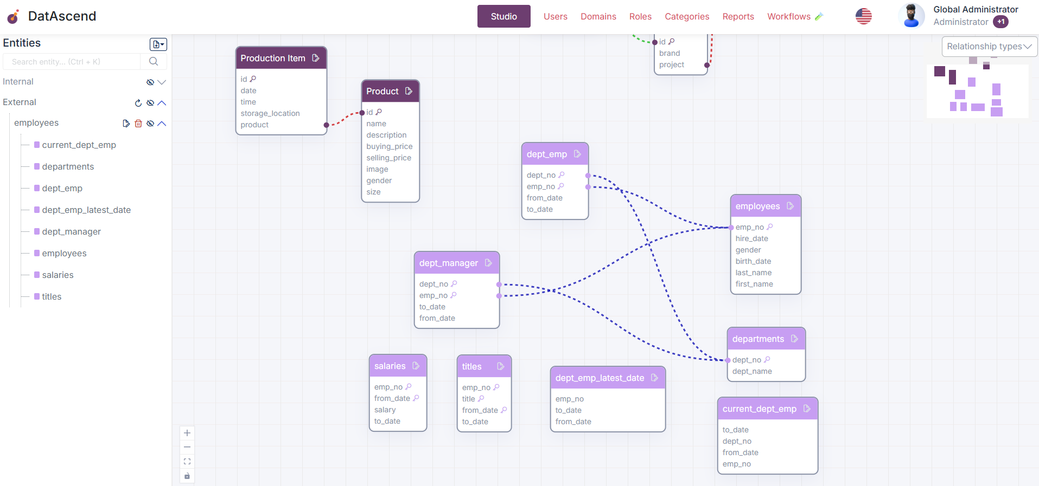The height and width of the screenshot is (486, 1039).
Task: Hide the External entities with eye icon
Action: tap(150, 103)
